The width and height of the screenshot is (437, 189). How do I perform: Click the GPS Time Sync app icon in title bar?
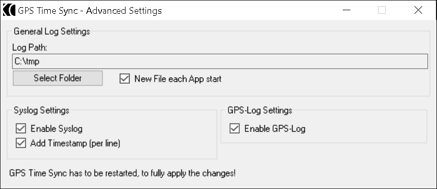click(x=9, y=10)
